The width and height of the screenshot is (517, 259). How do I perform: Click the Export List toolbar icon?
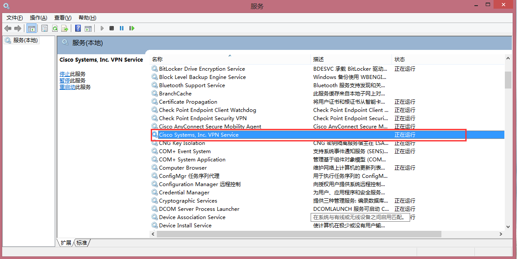coord(65,28)
